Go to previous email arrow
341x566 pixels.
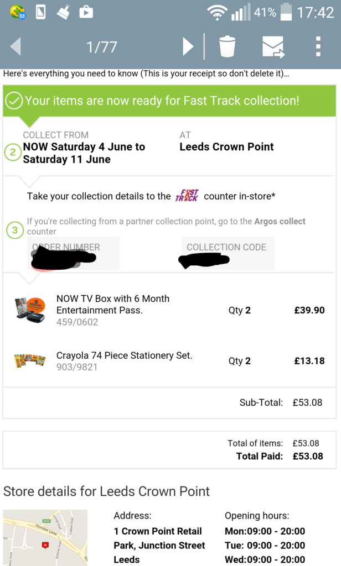[15, 47]
